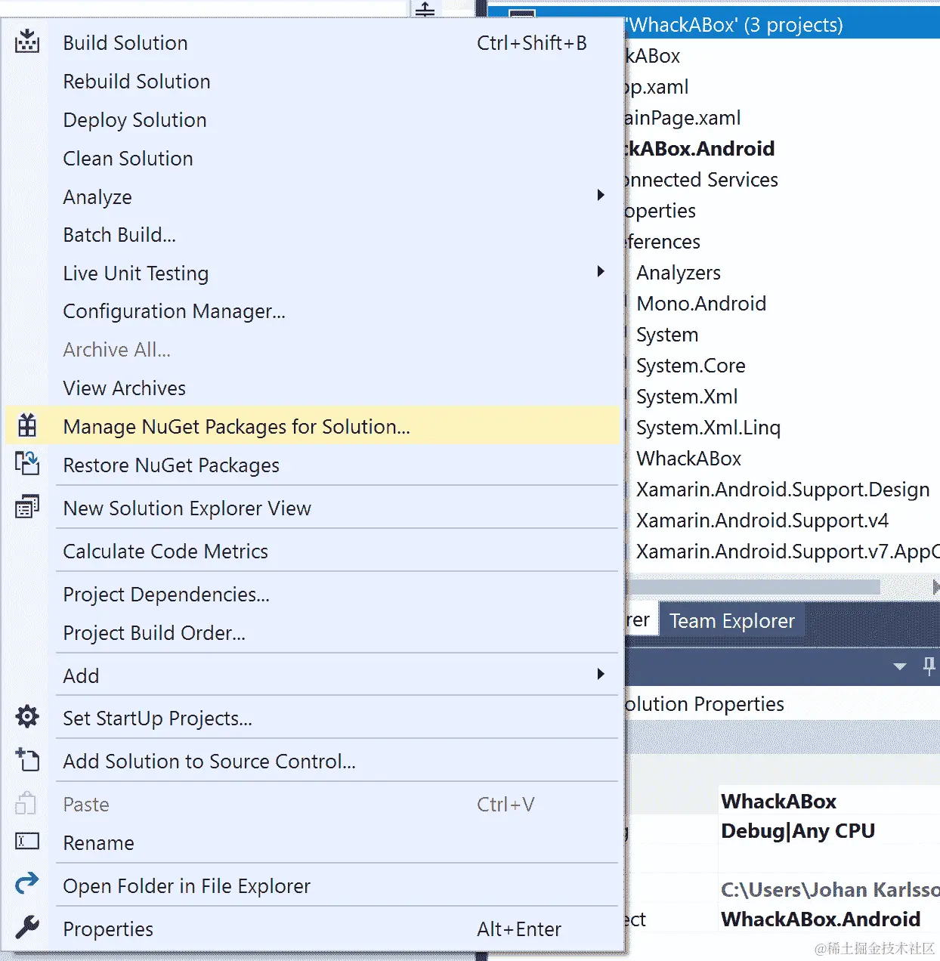Screen dimensions: 940x961
Task: Open Configuration Manager
Action: tap(312, 311)
